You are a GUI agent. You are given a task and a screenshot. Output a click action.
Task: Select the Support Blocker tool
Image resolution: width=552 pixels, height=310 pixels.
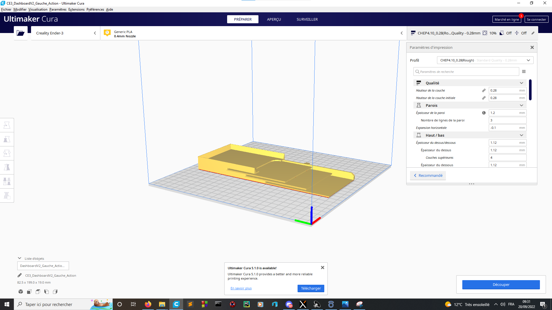click(7, 195)
